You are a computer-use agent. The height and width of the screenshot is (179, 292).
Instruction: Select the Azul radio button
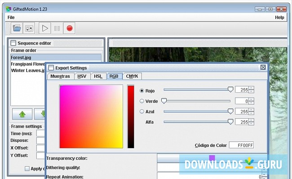click(142, 111)
